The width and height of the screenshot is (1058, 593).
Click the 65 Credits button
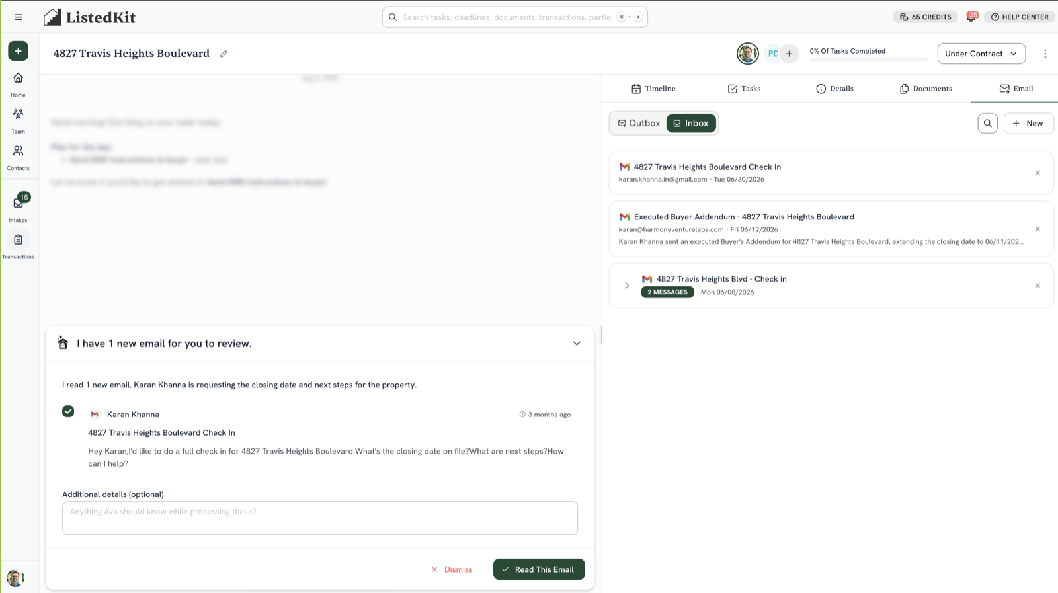click(925, 17)
